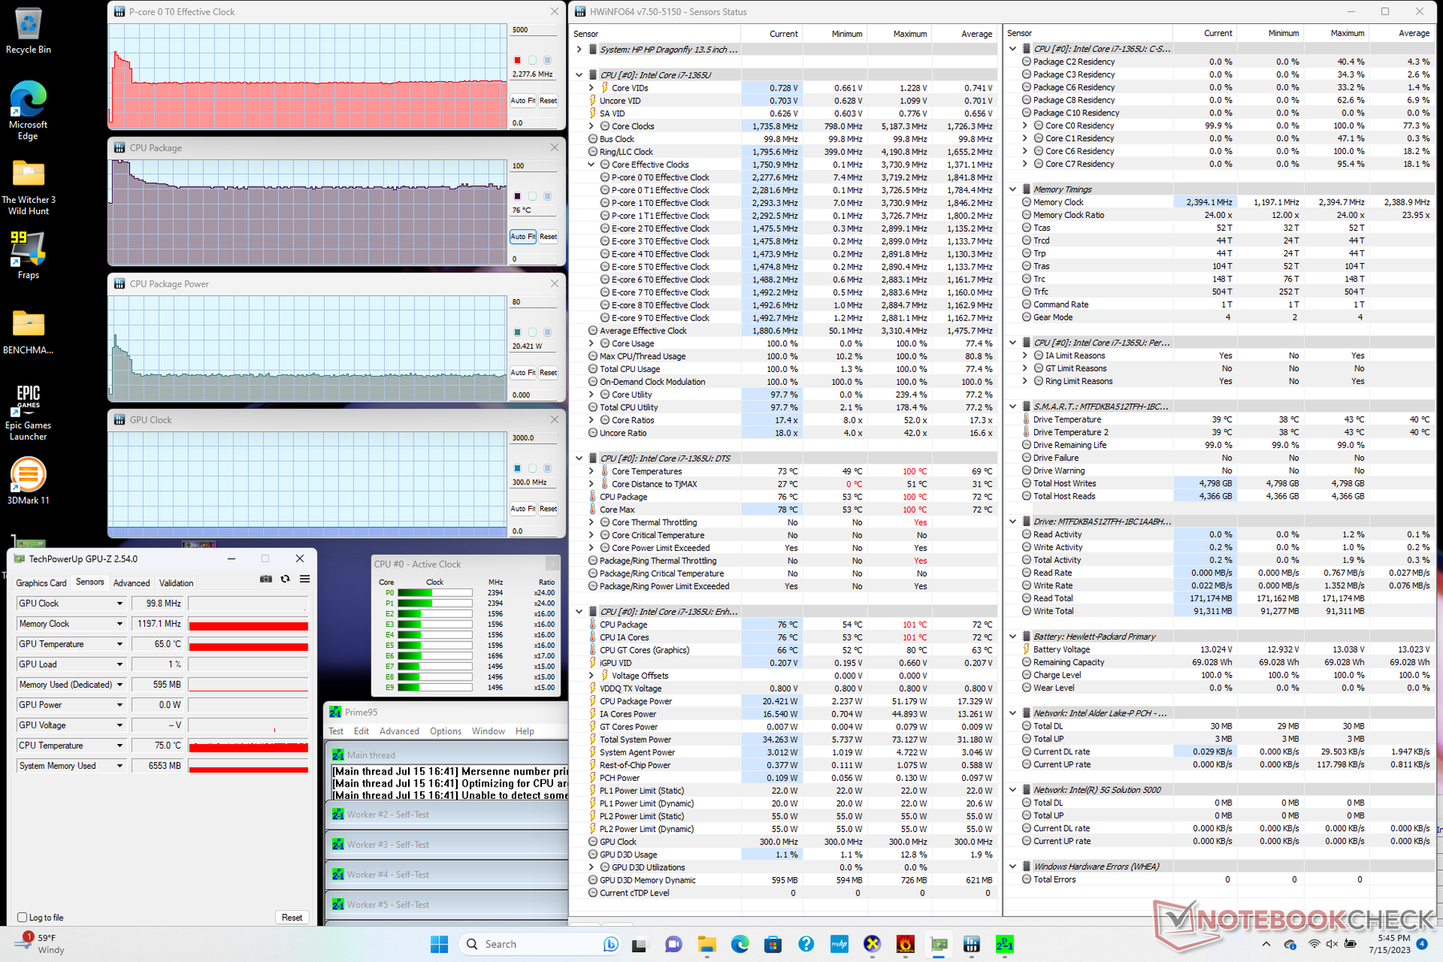Pick the dark color swatch in CPU Package graph
This screenshot has height=962, width=1443.
pos(517,196)
